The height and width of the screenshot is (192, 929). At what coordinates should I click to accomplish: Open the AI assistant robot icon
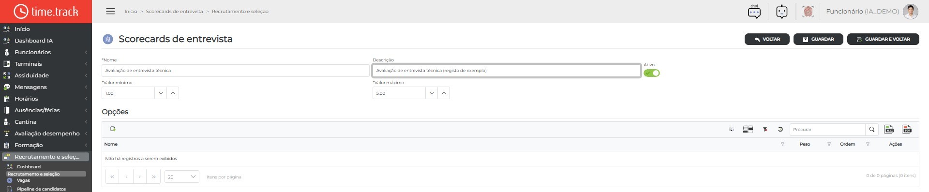pyautogui.click(x=782, y=11)
